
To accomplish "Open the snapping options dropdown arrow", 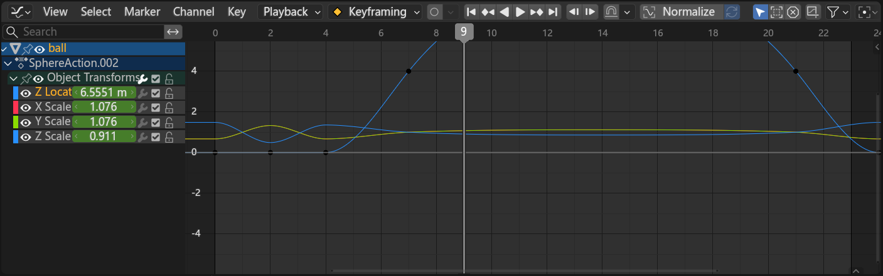I will 628,11.
